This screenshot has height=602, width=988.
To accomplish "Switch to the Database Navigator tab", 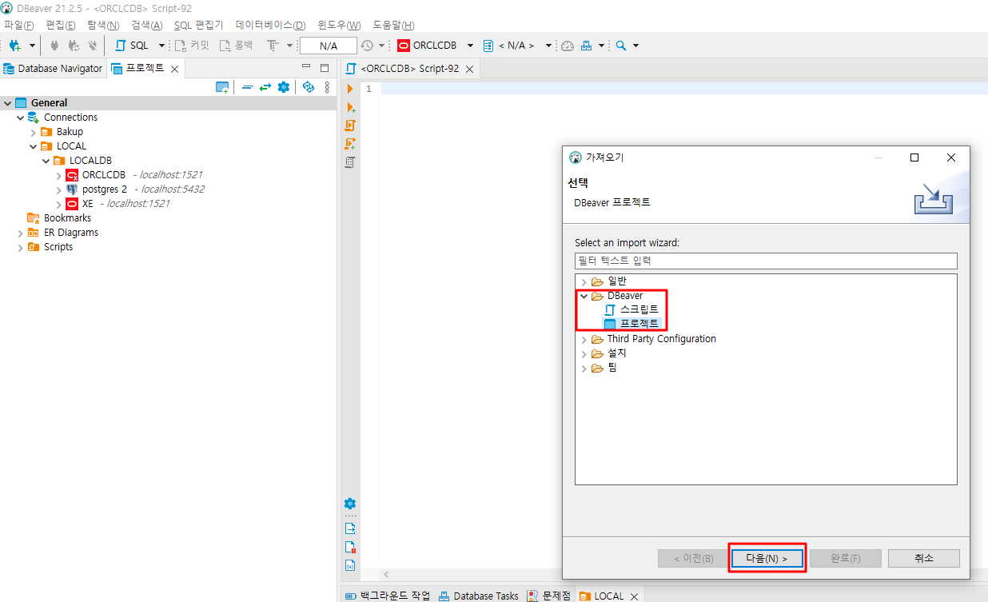I will click(x=54, y=69).
